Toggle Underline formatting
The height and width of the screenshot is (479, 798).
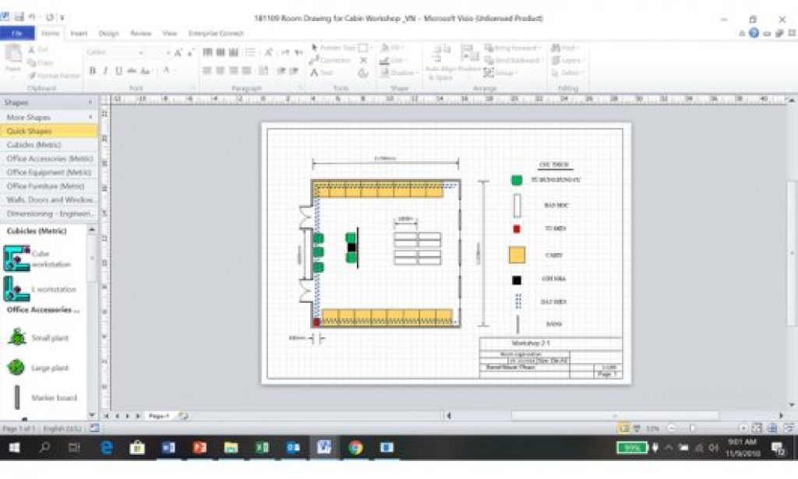(x=118, y=71)
